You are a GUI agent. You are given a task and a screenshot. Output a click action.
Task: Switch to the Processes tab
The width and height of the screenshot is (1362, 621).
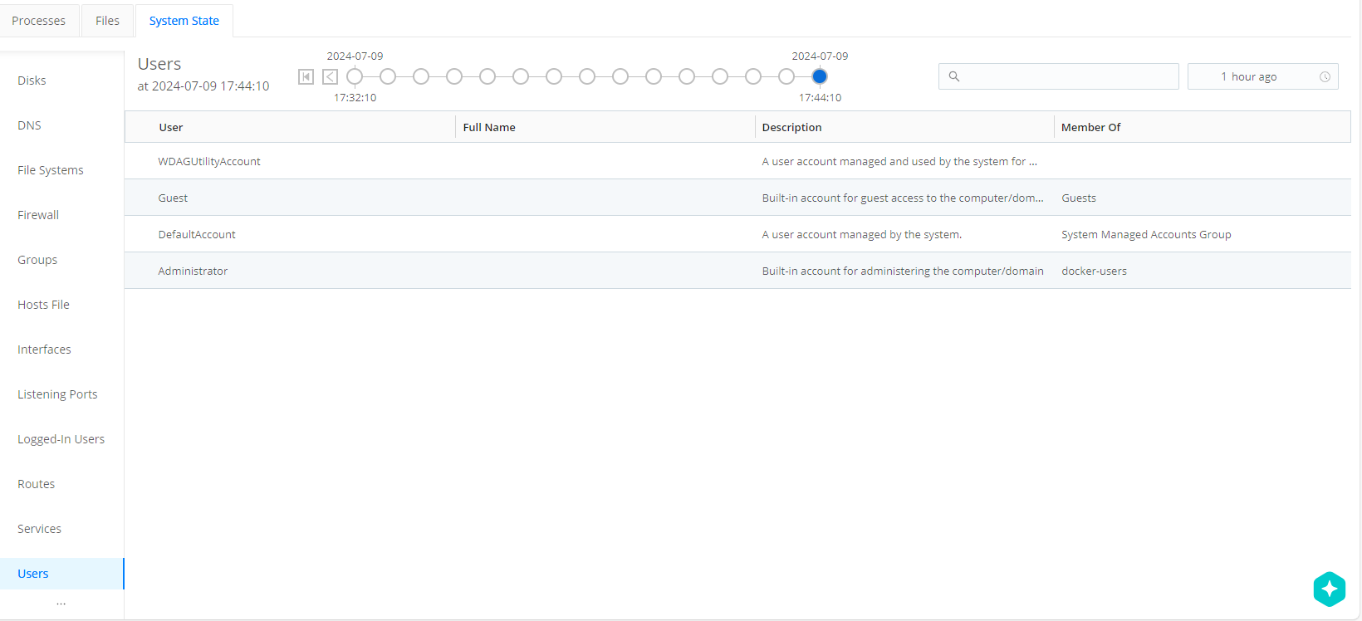[x=39, y=21]
